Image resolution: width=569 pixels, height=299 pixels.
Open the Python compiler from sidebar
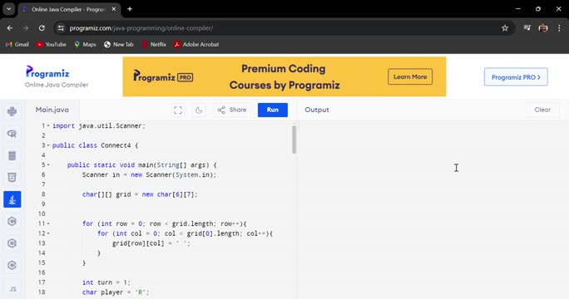coord(12,111)
